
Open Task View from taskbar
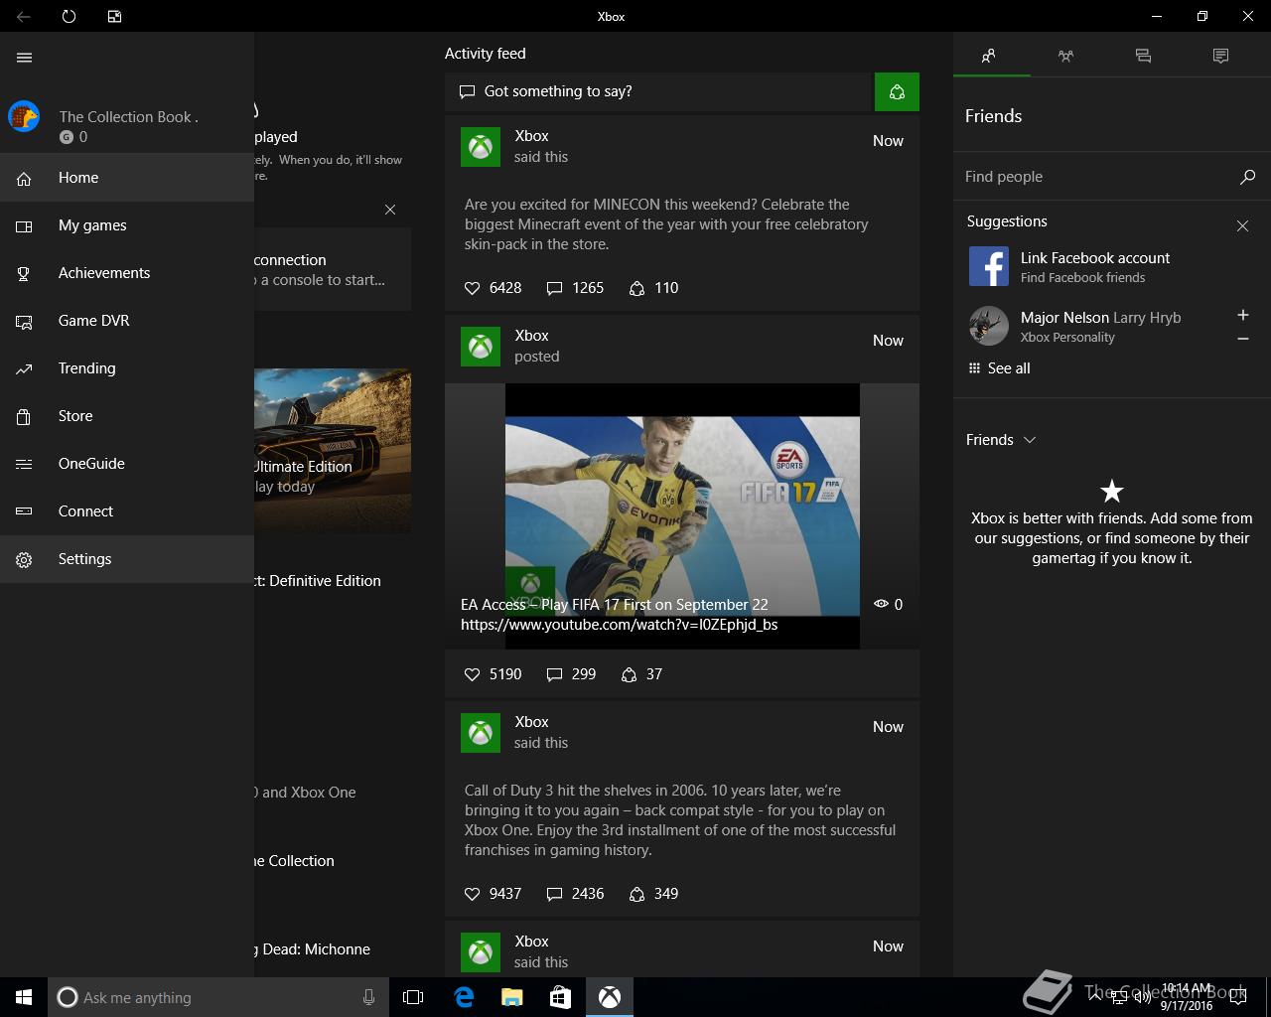413,997
